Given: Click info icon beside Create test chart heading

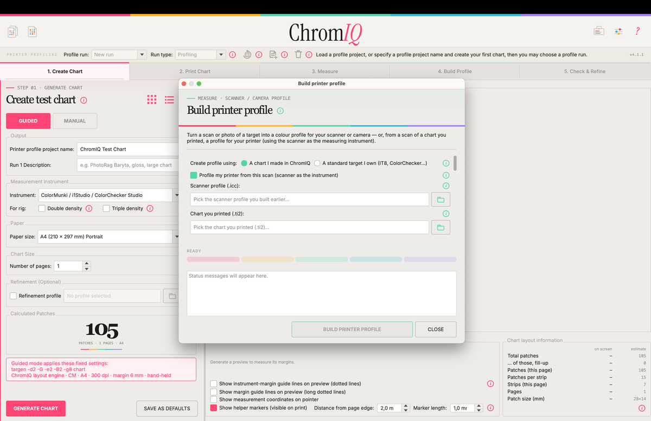Looking at the screenshot, I should pyautogui.click(x=84, y=100).
